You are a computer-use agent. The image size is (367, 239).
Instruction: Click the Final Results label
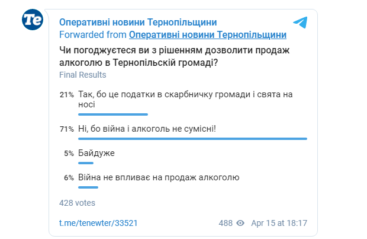click(83, 75)
